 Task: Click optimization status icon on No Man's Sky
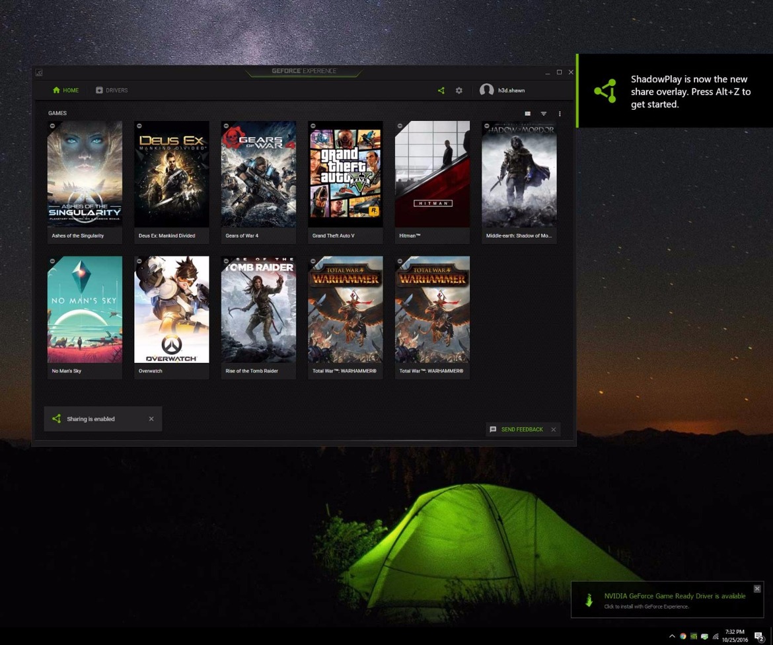(x=52, y=261)
